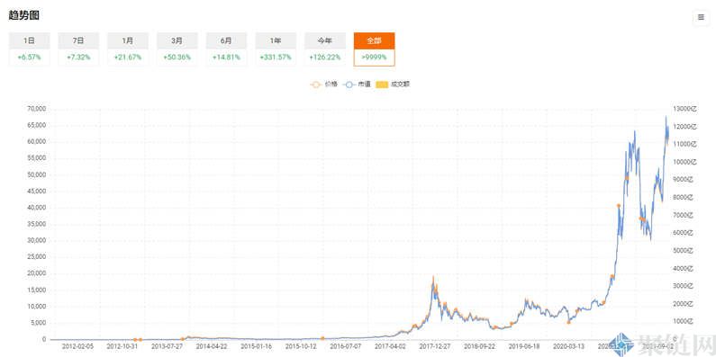
Task: Click the 1000亿 market cap axis label
Action: tap(683, 322)
